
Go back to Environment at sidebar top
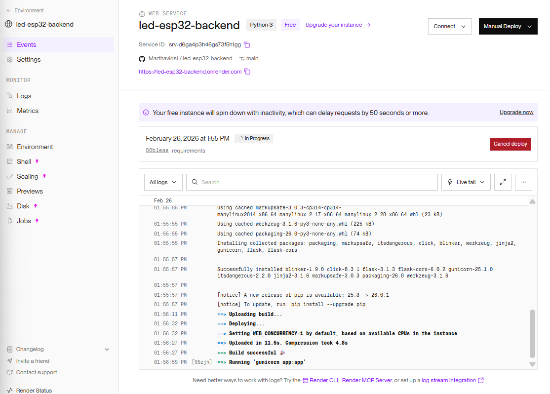[29, 10]
